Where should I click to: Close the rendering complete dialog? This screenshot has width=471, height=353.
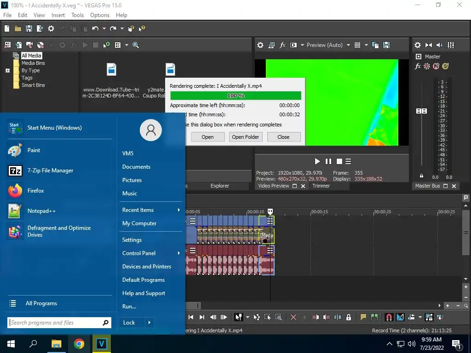pos(283,137)
